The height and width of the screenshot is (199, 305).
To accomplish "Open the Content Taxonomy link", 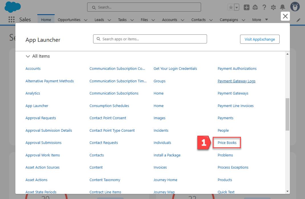I will click(x=105, y=180).
